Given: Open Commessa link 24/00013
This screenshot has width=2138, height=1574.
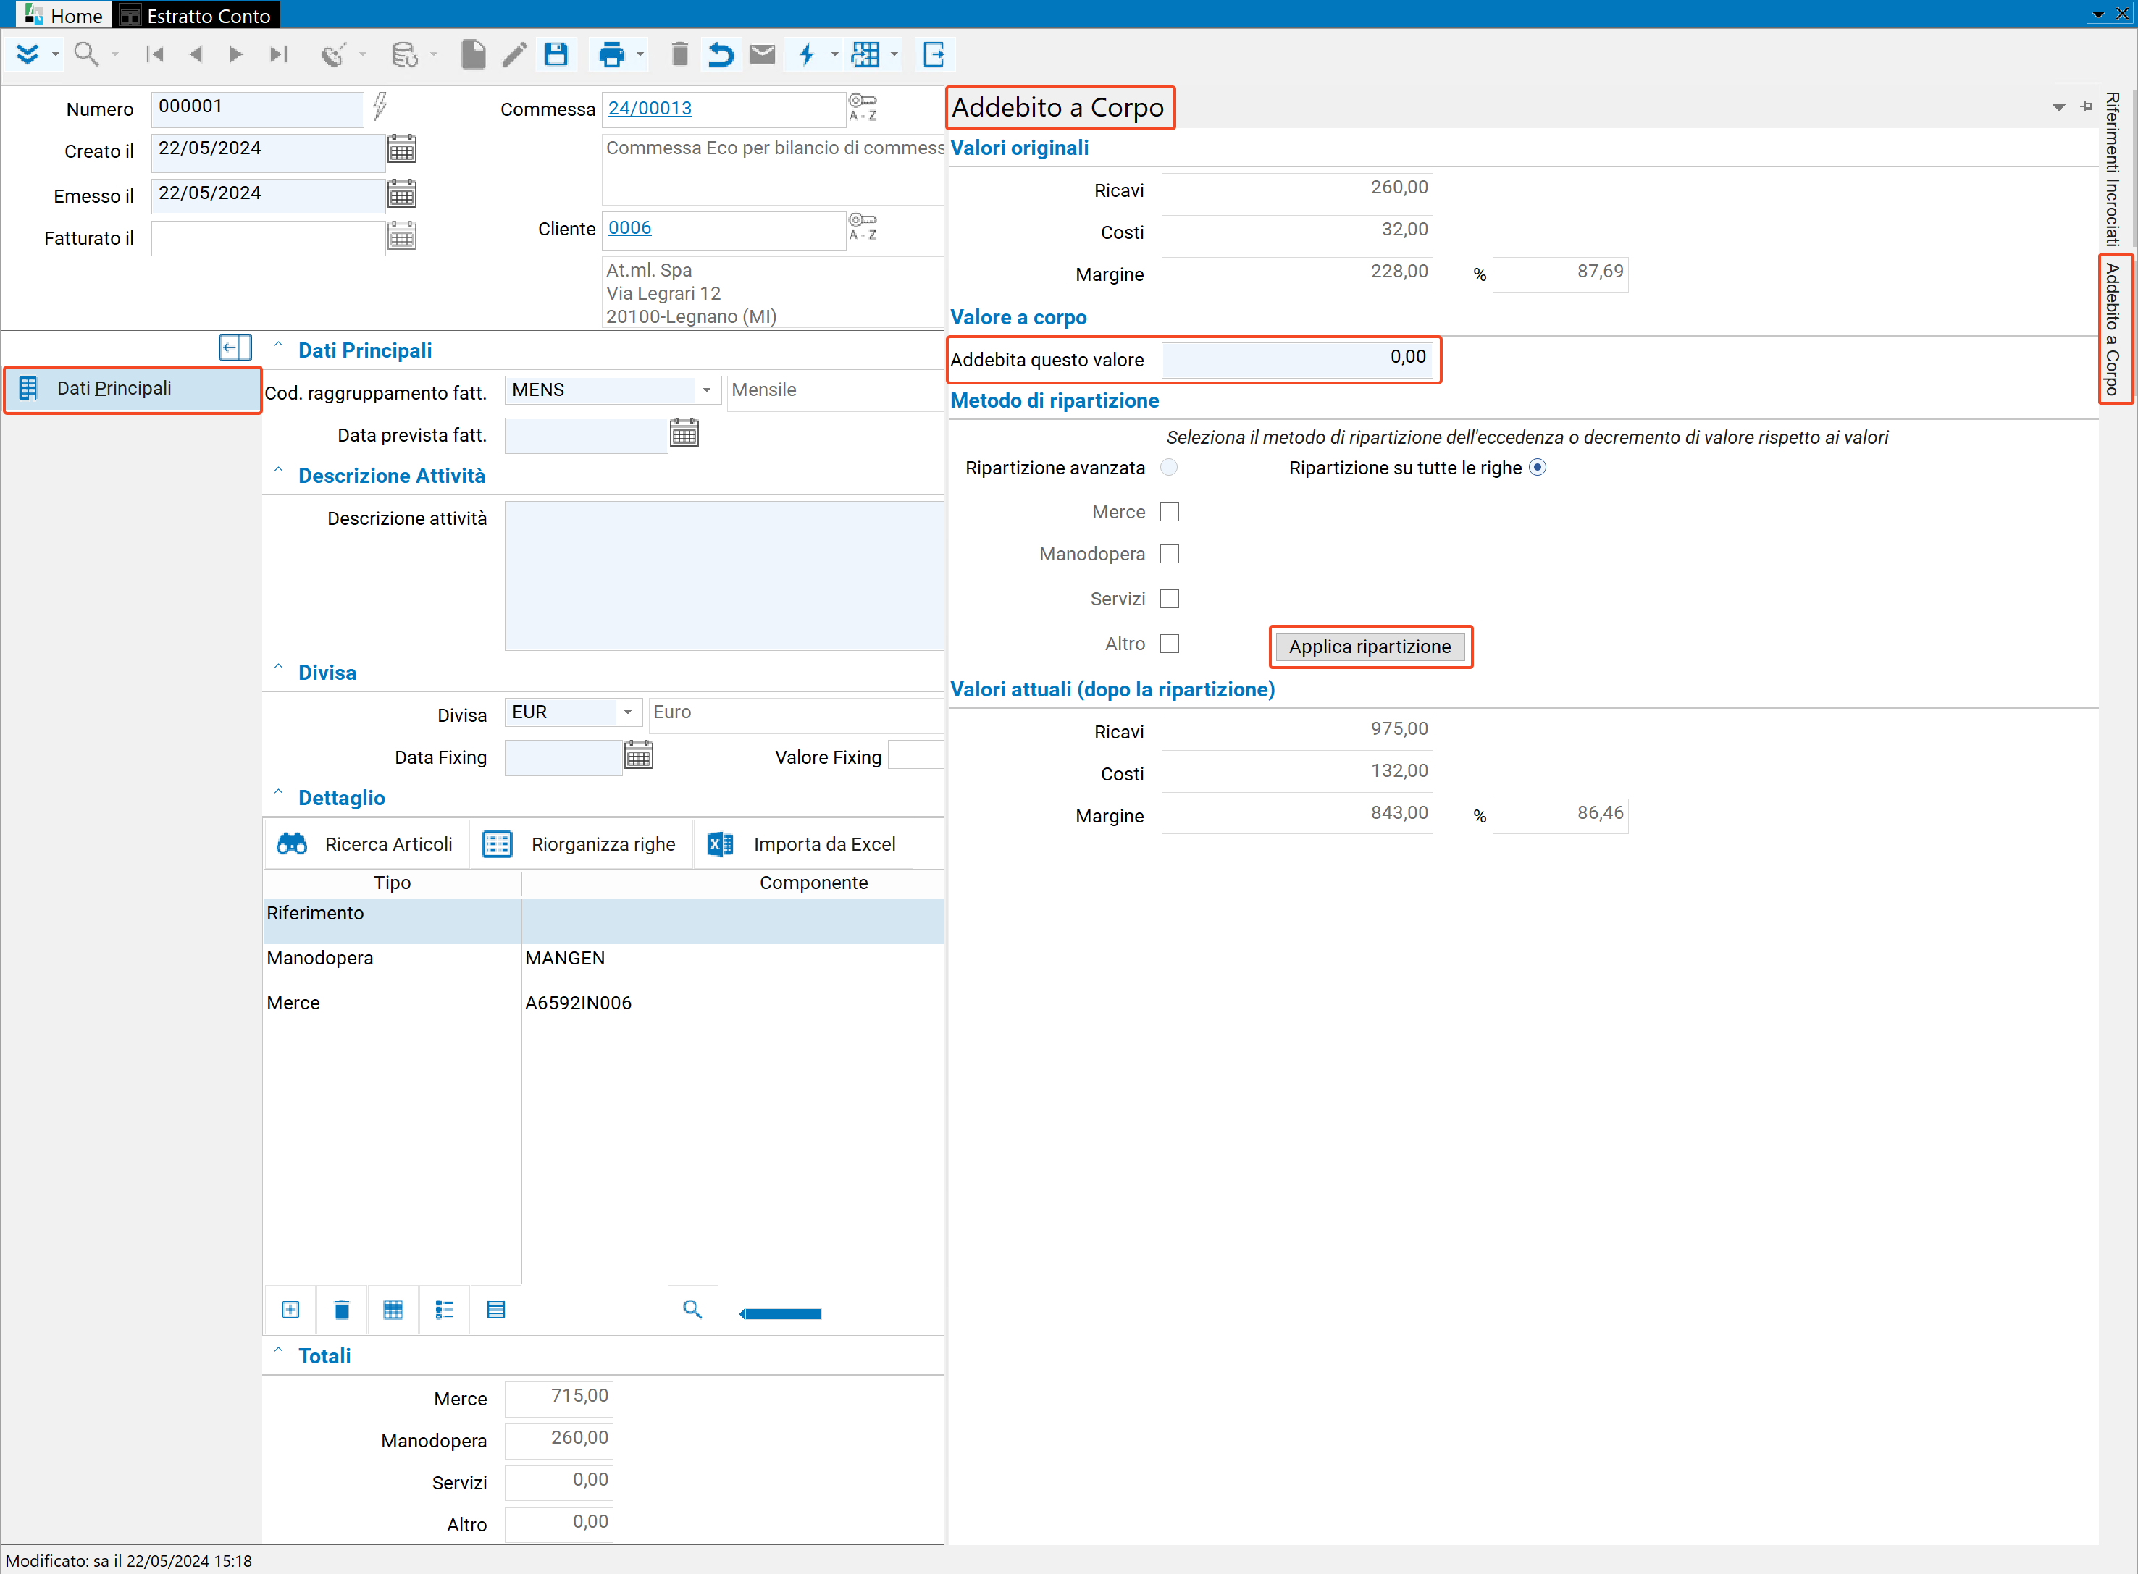Looking at the screenshot, I should pos(650,108).
